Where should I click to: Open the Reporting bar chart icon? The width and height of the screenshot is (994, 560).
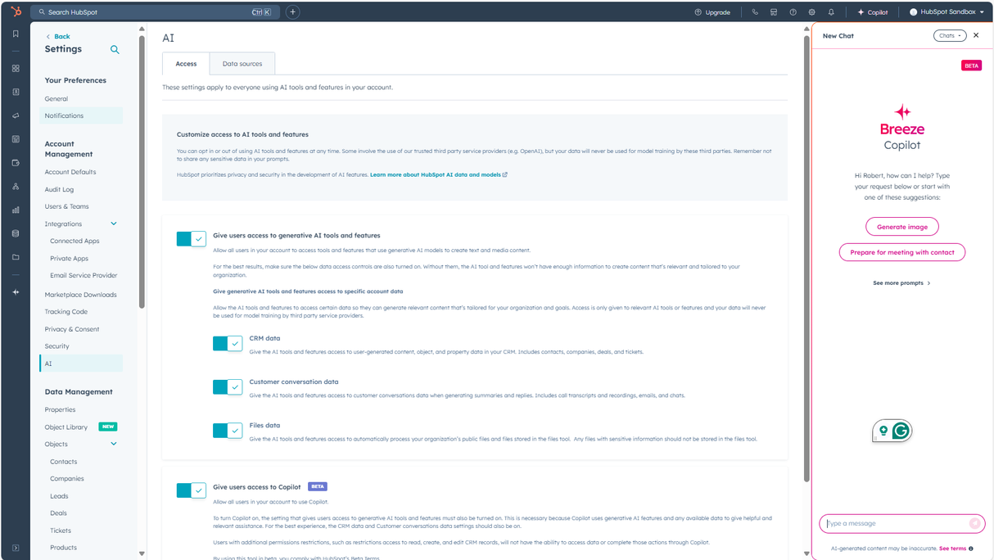tap(16, 210)
